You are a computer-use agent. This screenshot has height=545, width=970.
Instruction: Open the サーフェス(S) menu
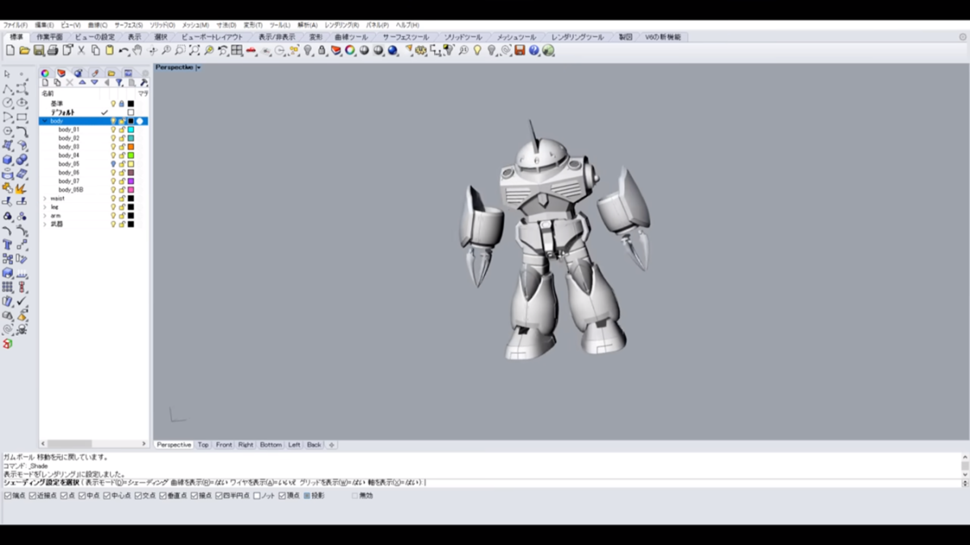[x=128, y=25]
